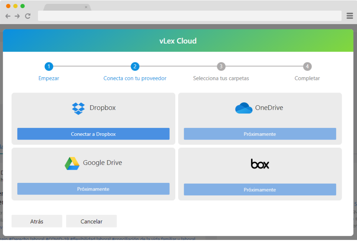Cancel the wizard with Cancelar
This screenshot has height=241, width=357.
pos(91,221)
